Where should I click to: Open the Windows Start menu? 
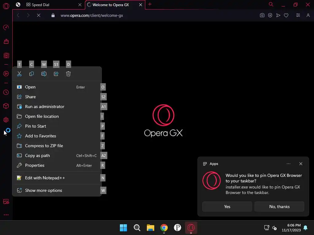123,228
